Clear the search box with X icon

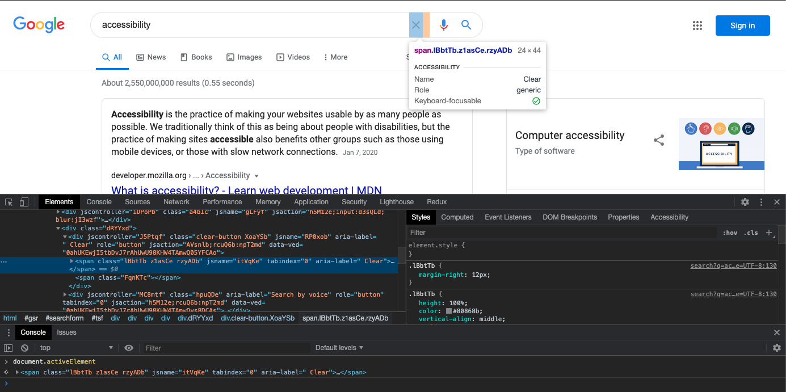pos(416,25)
